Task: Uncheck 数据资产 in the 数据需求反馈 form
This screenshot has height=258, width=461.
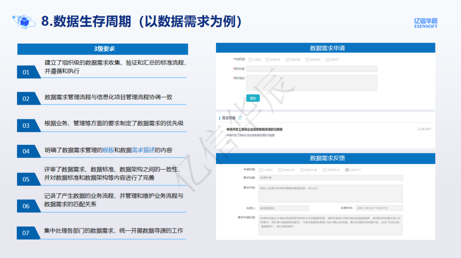Action: (347, 170)
